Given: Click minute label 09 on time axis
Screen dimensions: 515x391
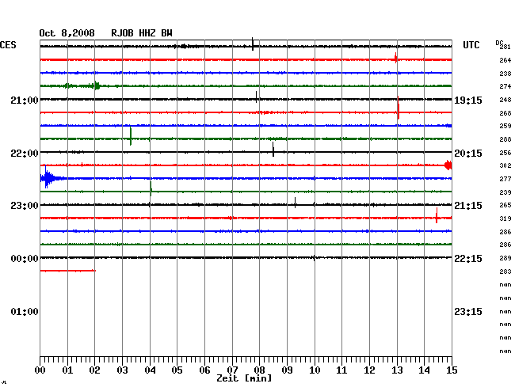Looking at the screenshot, I should pos(287,370).
